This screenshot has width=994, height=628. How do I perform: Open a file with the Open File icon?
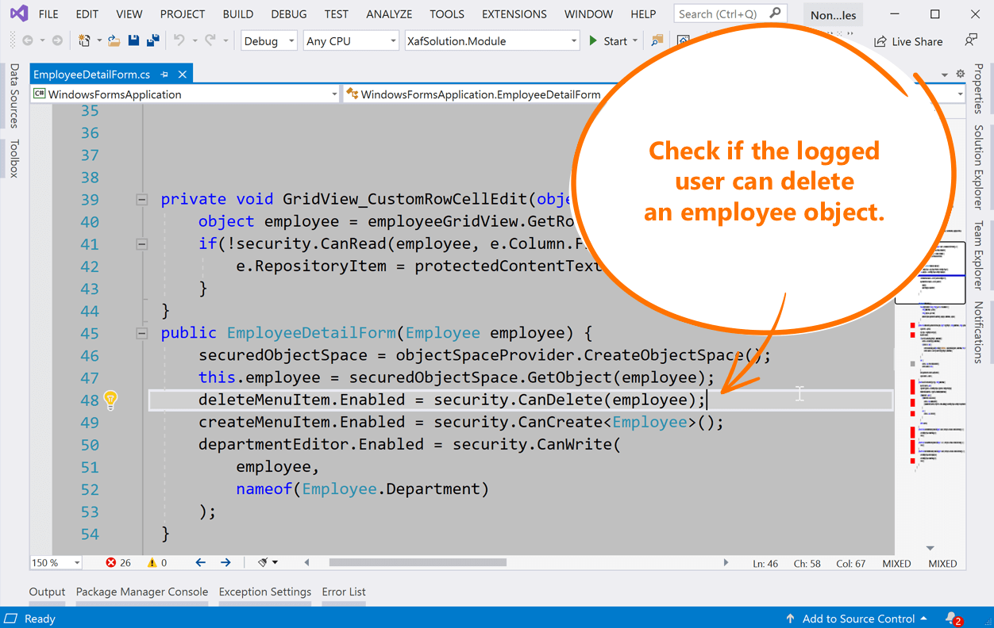(114, 40)
